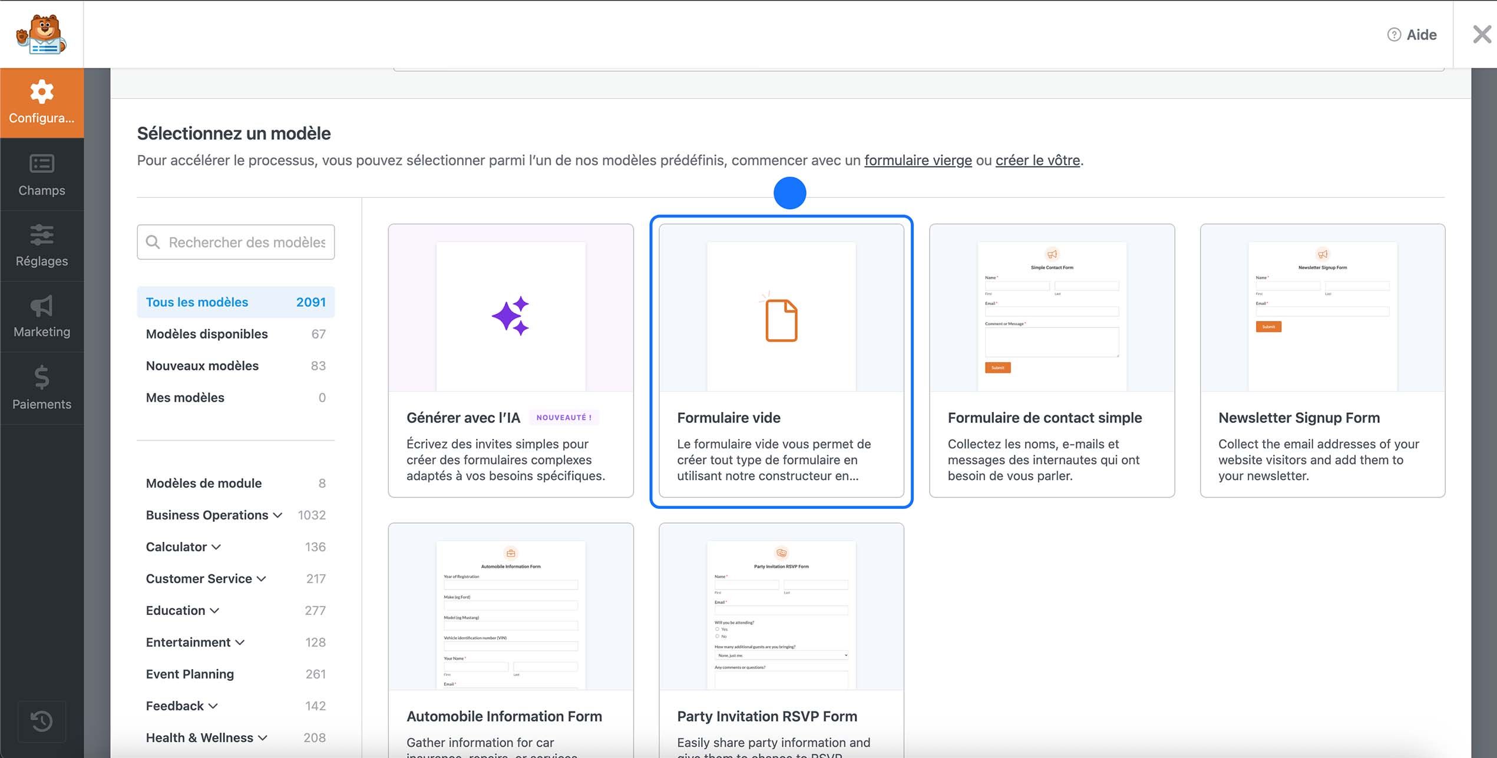This screenshot has height=758, width=1497.
Task: Click the WPForms bear logo
Action: (41, 34)
